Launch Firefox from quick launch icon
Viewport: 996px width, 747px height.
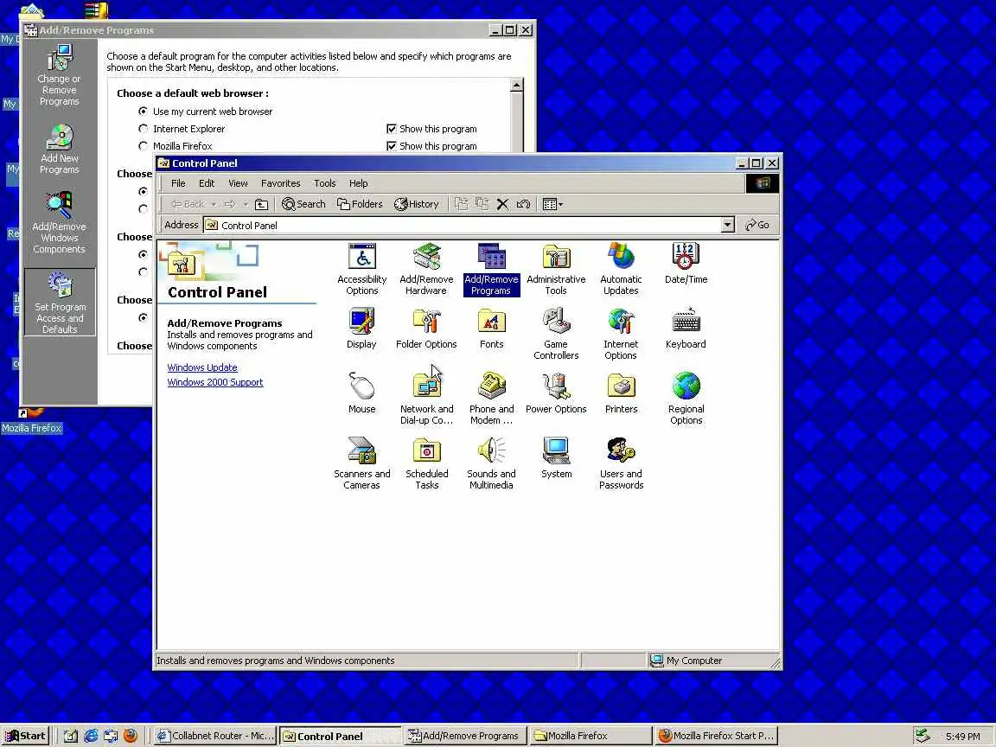[131, 736]
